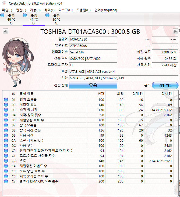Click raw value 34388509112 in 스핀 업 시간 row

tap(161, 110)
